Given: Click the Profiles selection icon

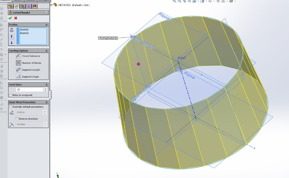Looking at the screenshot, I should coord(12,30).
